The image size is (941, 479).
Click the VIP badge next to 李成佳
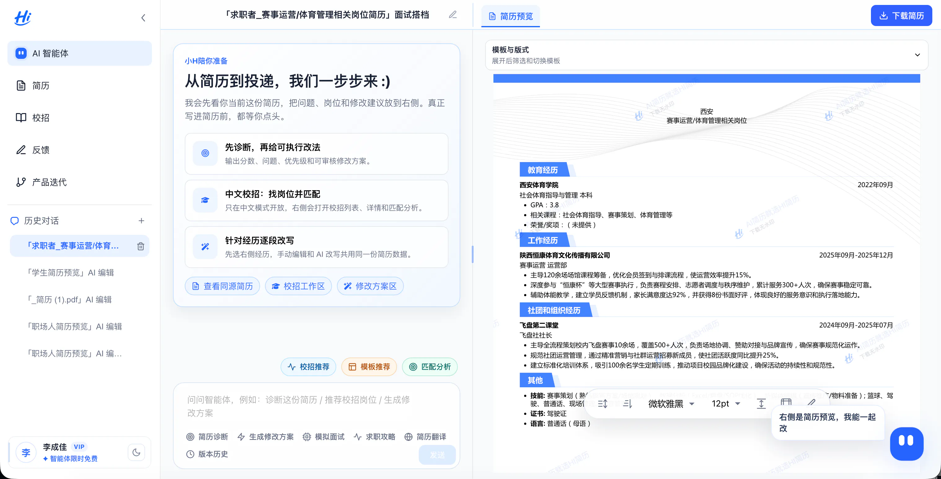click(x=79, y=446)
